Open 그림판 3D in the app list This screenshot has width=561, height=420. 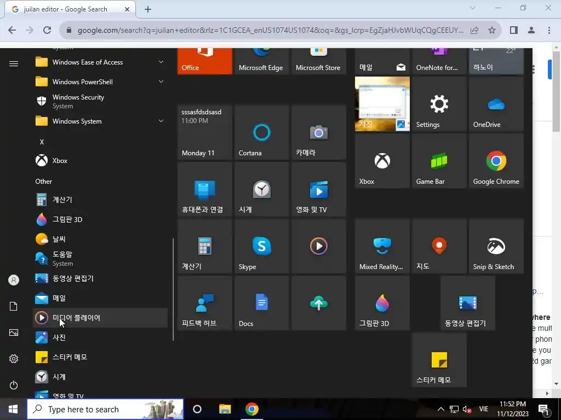coord(100,219)
